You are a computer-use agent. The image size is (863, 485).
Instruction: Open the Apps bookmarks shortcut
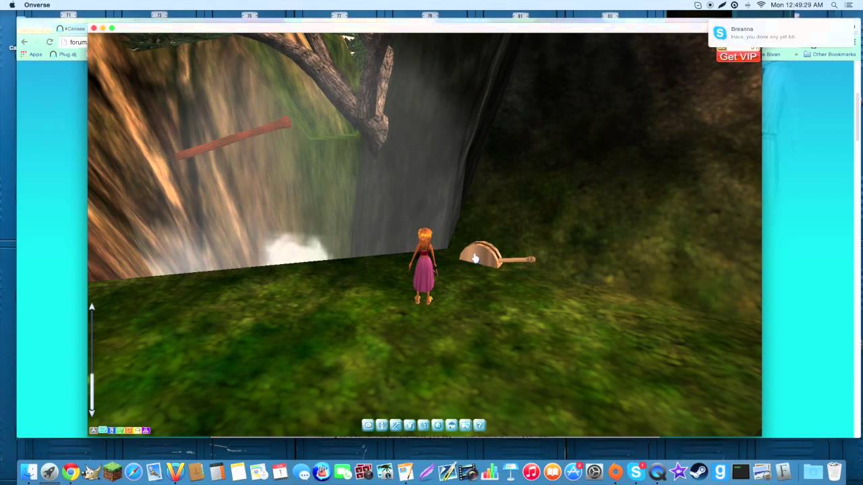coord(31,54)
